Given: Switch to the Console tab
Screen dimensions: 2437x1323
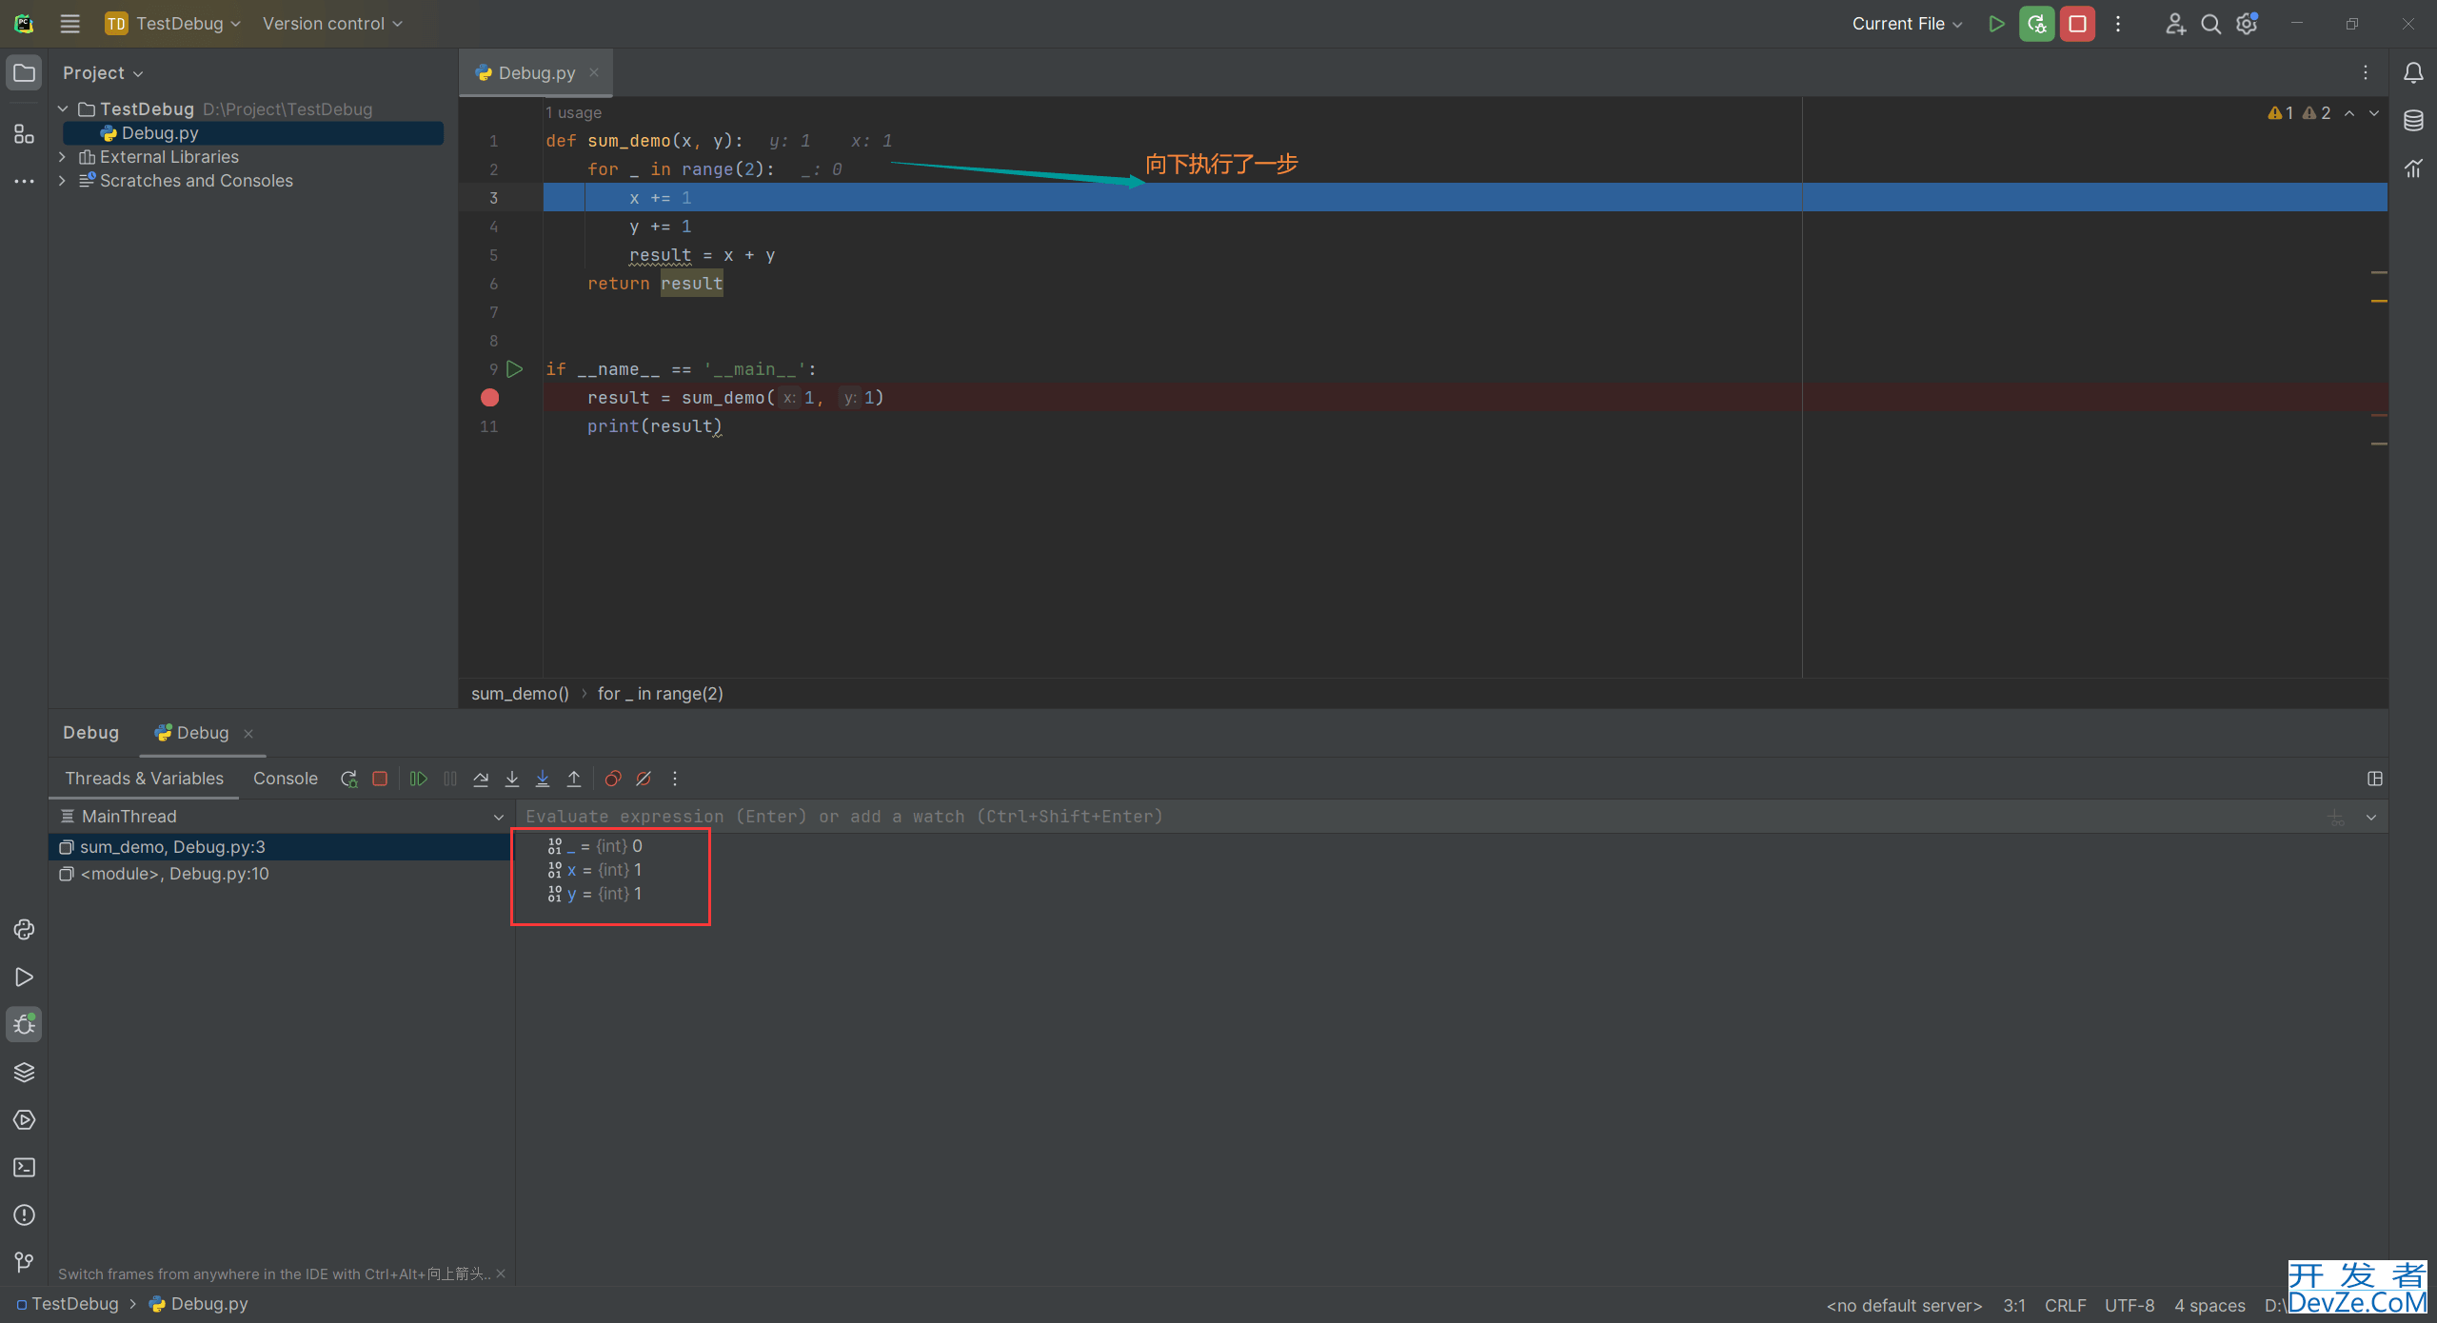Looking at the screenshot, I should tap(284, 778).
